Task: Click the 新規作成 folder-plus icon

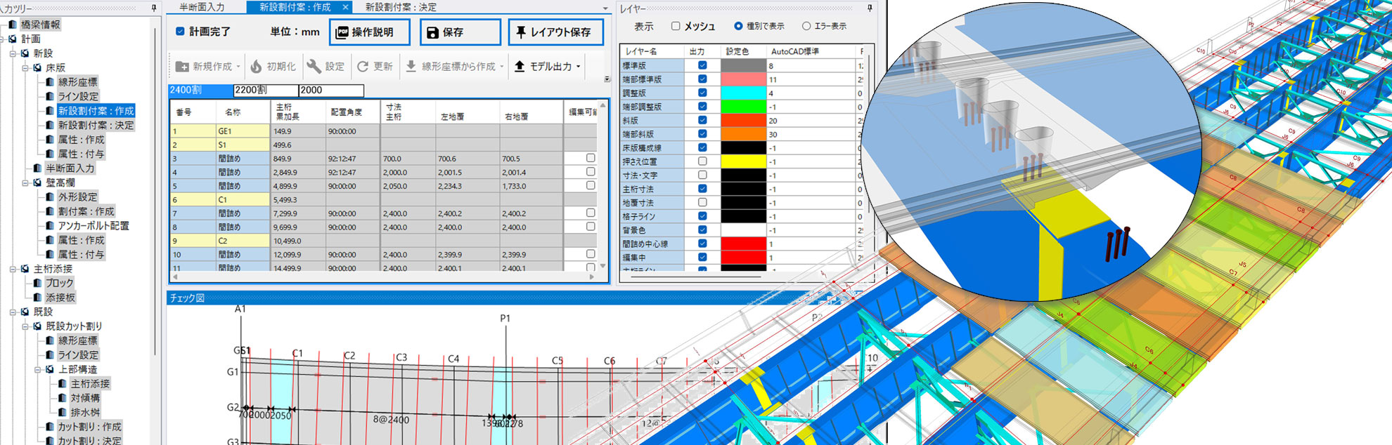Action: (182, 66)
